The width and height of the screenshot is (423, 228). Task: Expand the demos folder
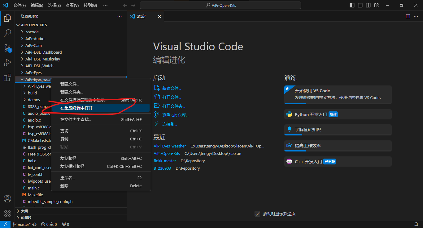(x=33, y=100)
